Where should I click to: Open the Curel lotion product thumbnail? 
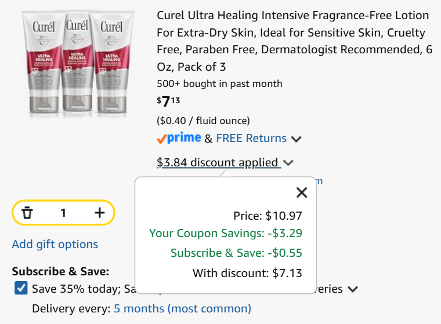click(78, 62)
